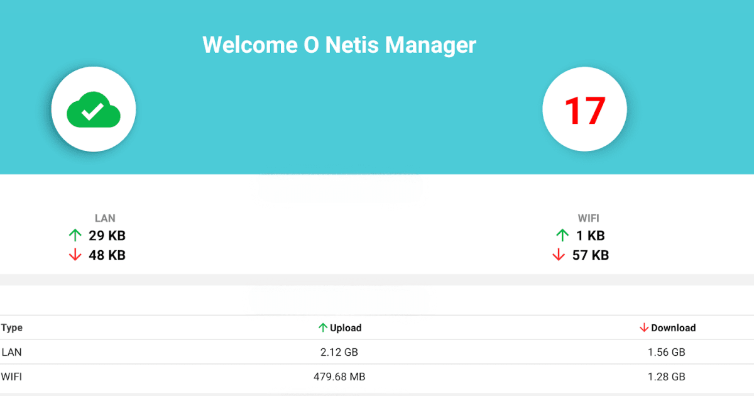Click the red download arrow under WIFI
Viewport: 754px width, 396px height.
coord(558,255)
